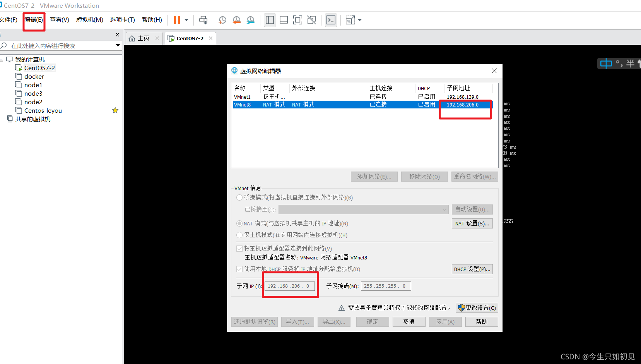Click the 重命名网络(W)... button
Screen dimensions: 641x364
pyautogui.click(x=475, y=177)
